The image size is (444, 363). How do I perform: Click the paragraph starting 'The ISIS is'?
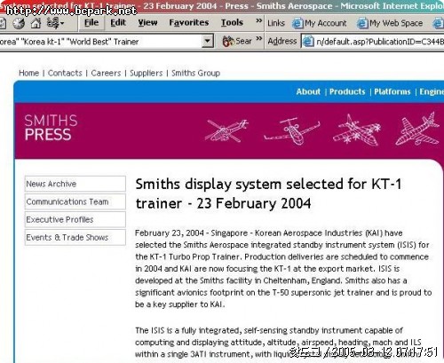pos(278,343)
